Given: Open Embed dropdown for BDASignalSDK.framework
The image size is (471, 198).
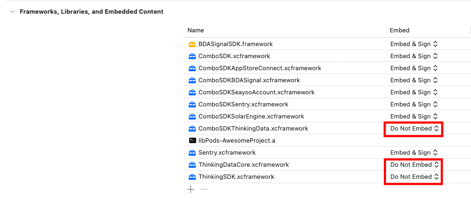Looking at the screenshot, I should pyautogui.click(x=414, y=44).
